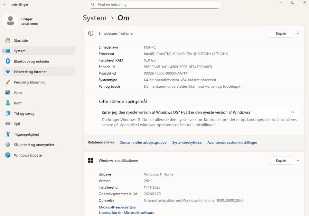The width and height of the screenshot is (309, 216).
Task: Click the Bluetooth og enheder icon
Action: (8, 61)
